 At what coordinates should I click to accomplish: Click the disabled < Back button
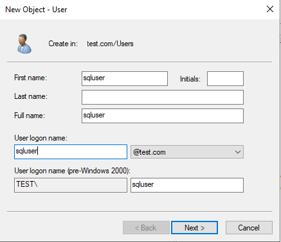pos(146,228)
